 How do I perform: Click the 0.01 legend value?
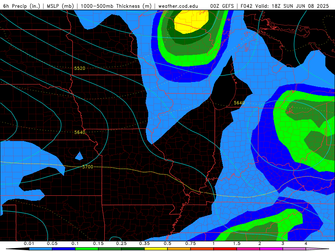coord(29,243)
